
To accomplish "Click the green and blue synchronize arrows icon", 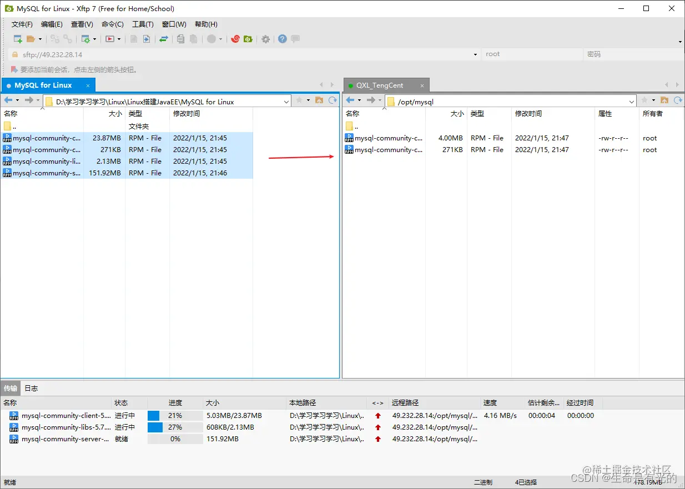I will point(164,39).
